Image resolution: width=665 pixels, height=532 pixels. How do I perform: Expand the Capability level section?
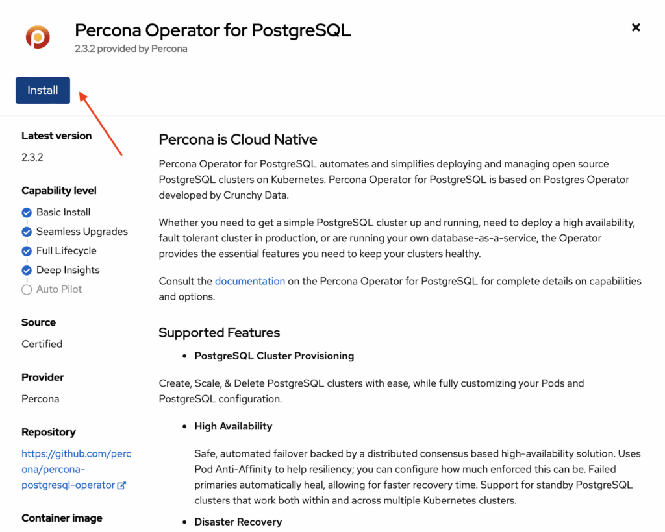tap(58, 190)
